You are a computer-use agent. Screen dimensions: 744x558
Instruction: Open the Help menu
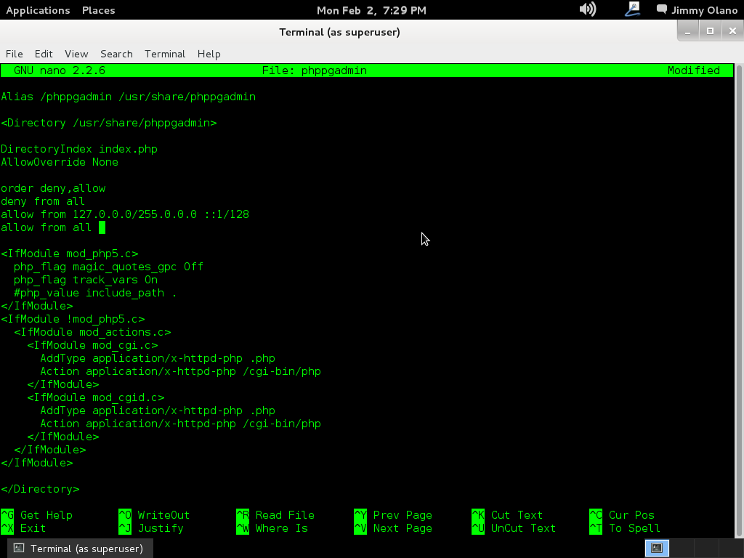[209, 54]
